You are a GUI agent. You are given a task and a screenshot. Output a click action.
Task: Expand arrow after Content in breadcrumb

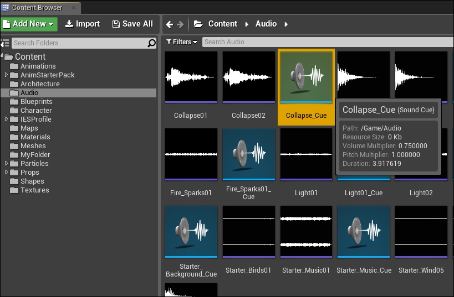click(x=247, y=24)
